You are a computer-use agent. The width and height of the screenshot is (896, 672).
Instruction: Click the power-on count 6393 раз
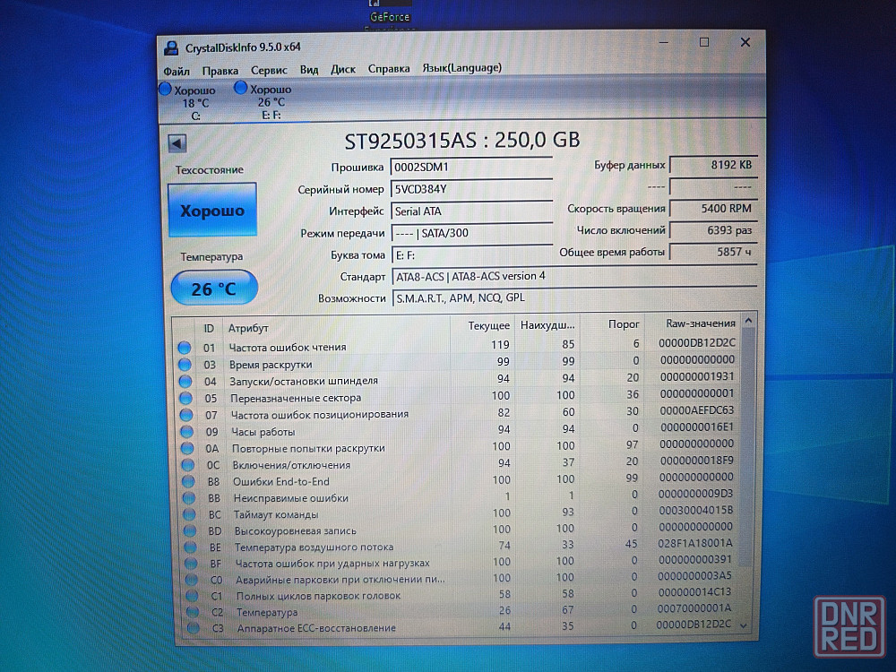pyautogui.click(x=714, y=230)
